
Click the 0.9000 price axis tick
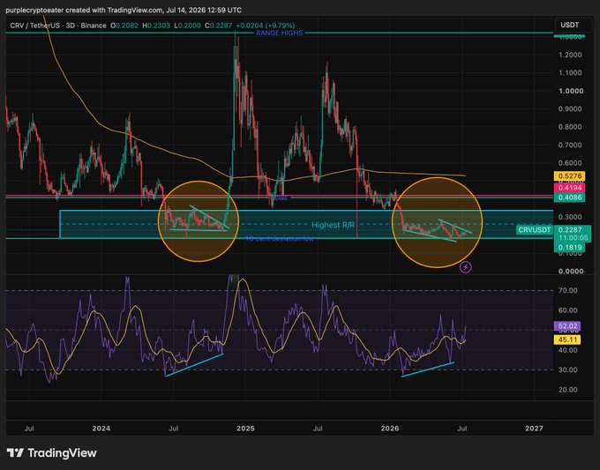570,109
